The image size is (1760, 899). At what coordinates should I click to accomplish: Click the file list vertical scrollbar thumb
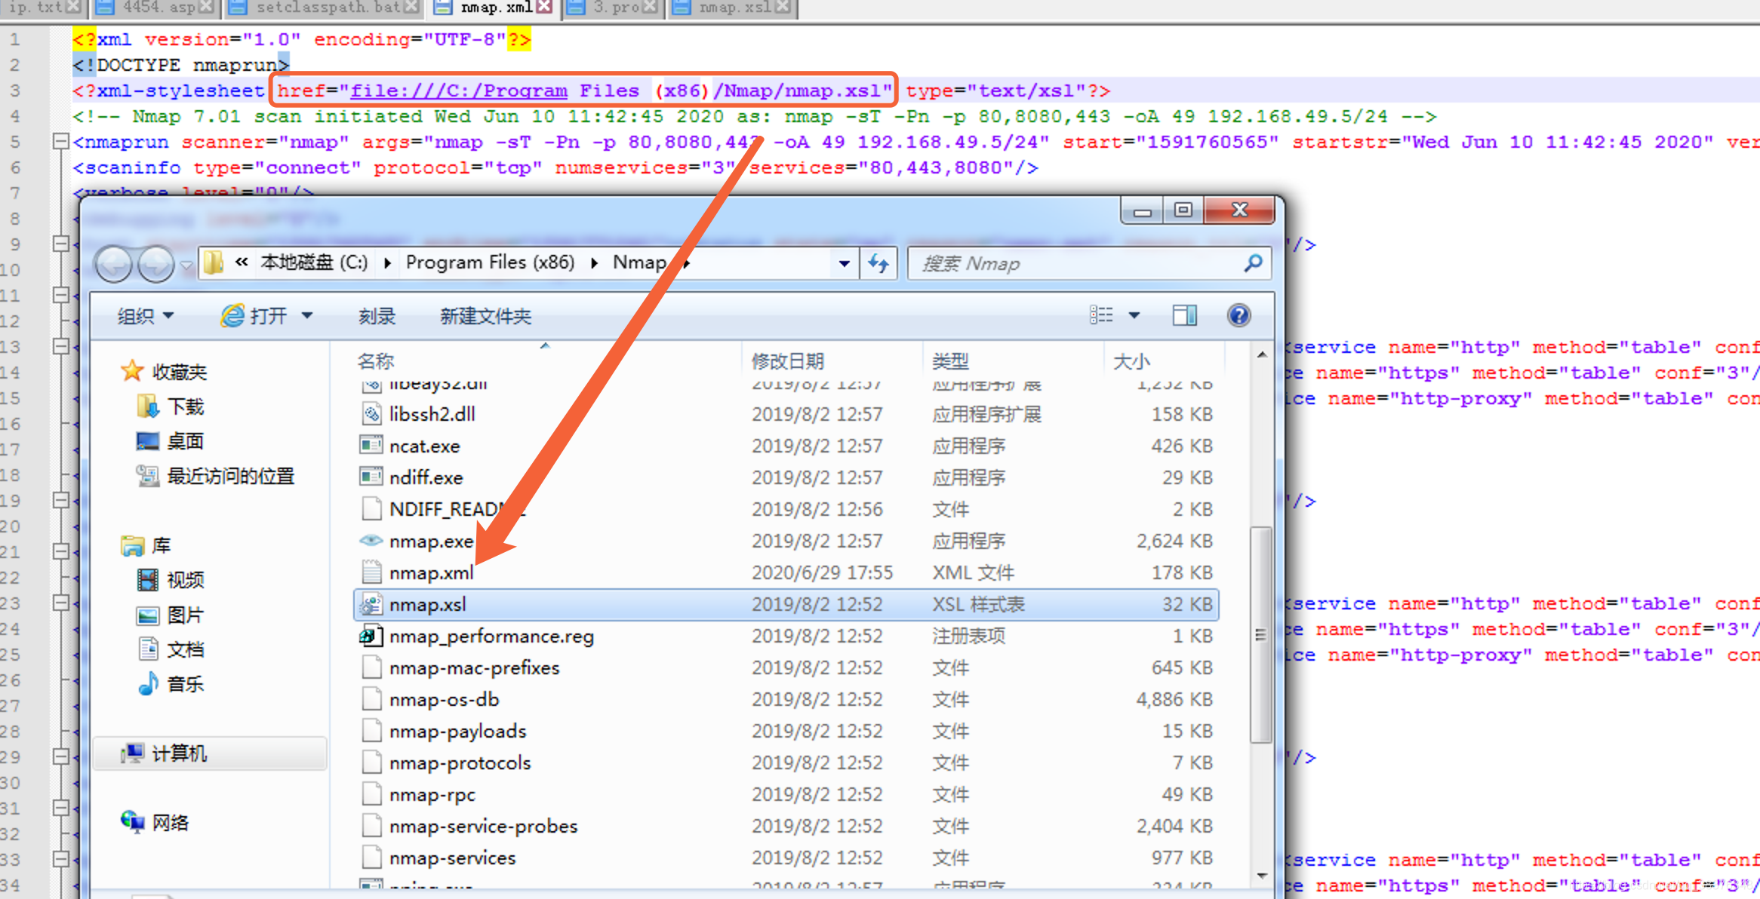[1260, 634]
